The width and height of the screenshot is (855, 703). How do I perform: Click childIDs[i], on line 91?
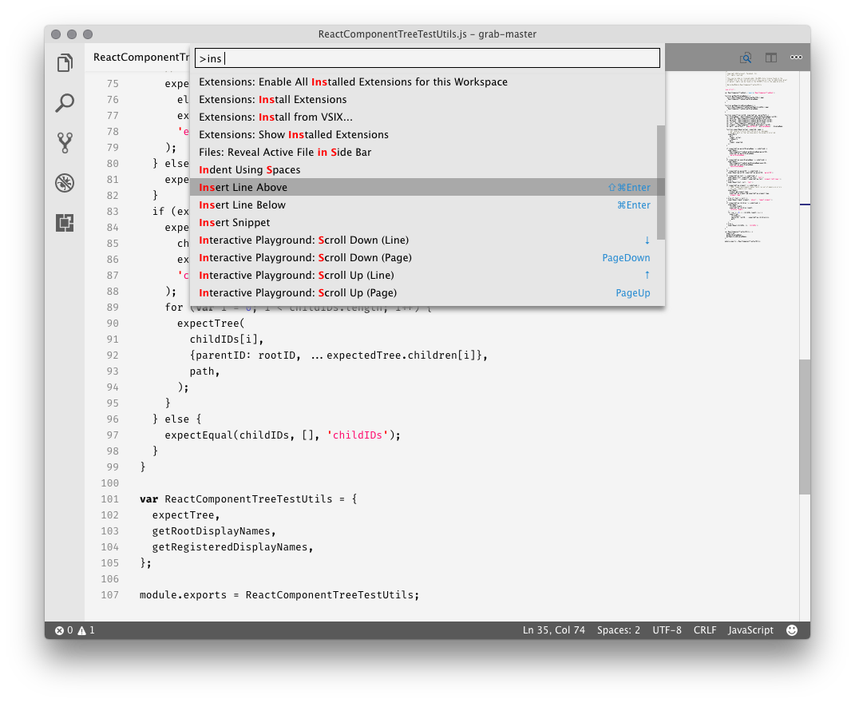(x=226, y=339)
